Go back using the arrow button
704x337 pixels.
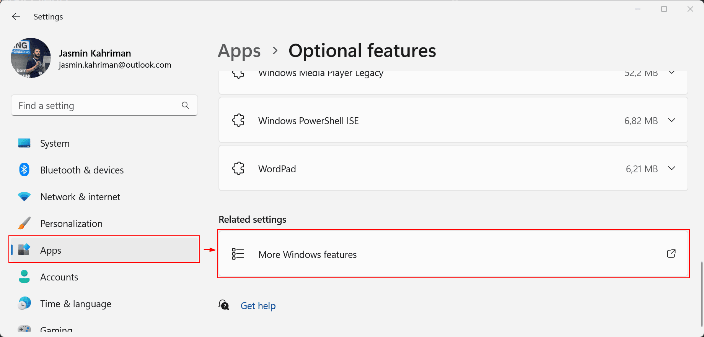click(x=16, y=16)
